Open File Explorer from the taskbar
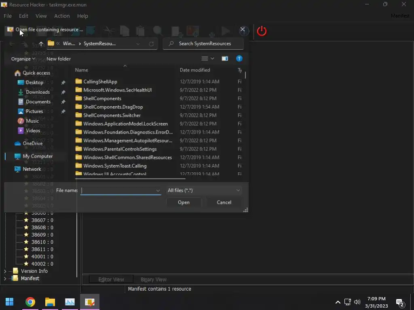The width and height of the screenshot is (414, 310). click(50, 302)
